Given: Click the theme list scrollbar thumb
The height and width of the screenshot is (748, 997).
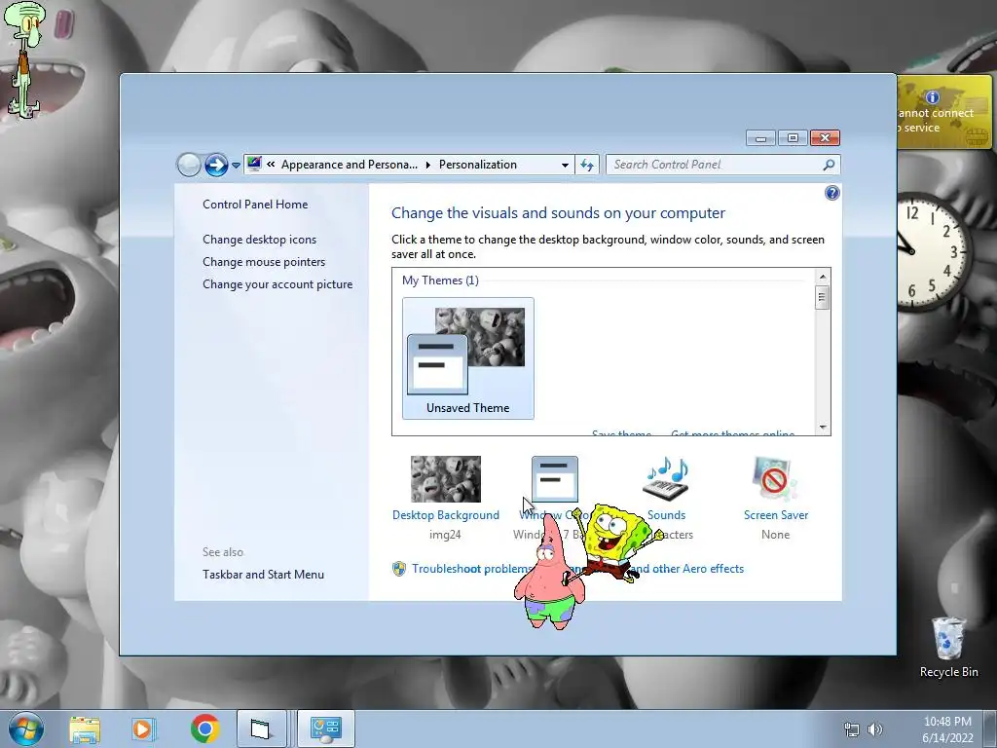Looking at the screenshot, I should [x=822, y=298].
